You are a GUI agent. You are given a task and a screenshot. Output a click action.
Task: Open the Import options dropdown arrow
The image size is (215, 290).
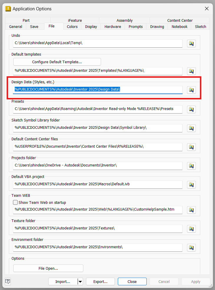point(80,281)
